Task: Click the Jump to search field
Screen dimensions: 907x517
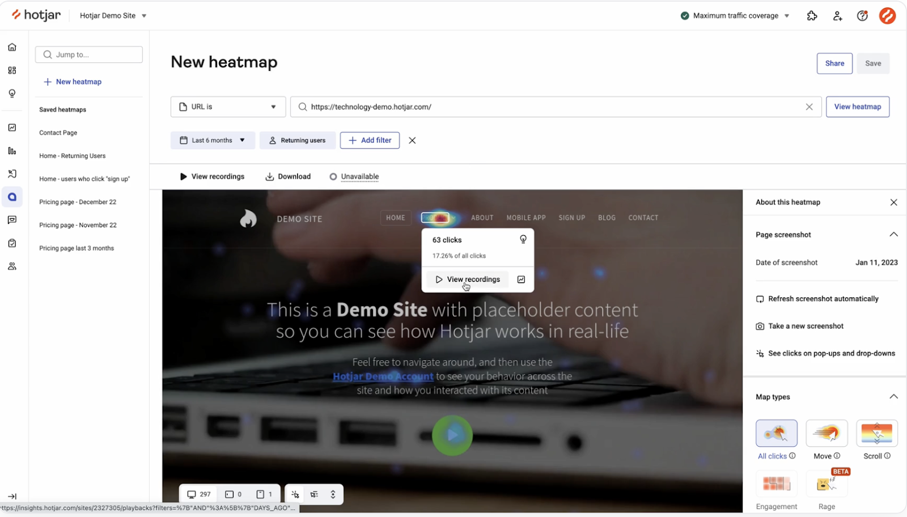Action: pos(89,55)
